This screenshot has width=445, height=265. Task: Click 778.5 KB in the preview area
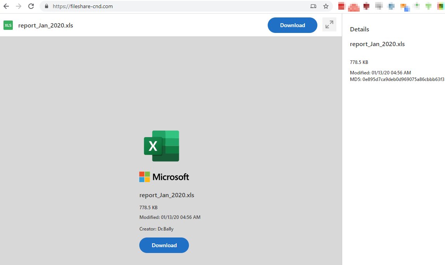149,207
